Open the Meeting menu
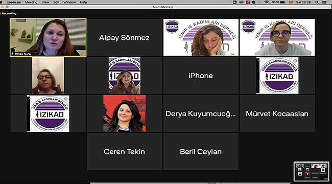The width and height of the screenshot is (332, 184). [31, 2]
